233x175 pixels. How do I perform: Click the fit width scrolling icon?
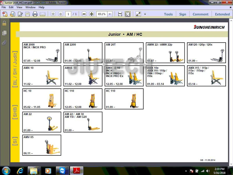pyautogui.click(x=120, y=14)
